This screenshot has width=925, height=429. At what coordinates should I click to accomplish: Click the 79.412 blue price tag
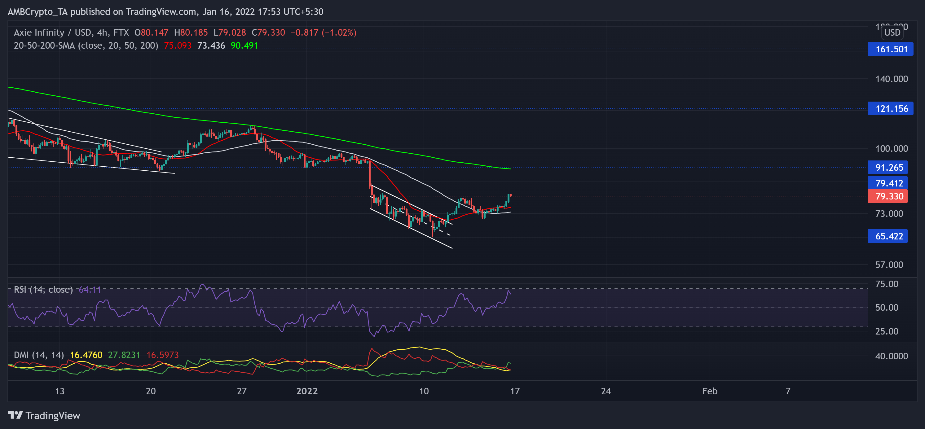[x=887, y=183]
